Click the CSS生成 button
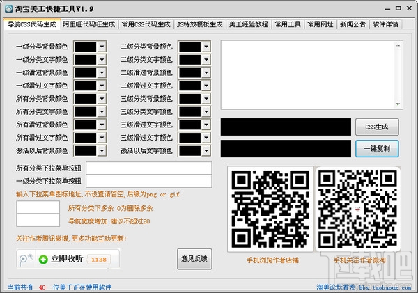Image resolution: width=418 pixels, height=293 pixels. pos(377,127)
